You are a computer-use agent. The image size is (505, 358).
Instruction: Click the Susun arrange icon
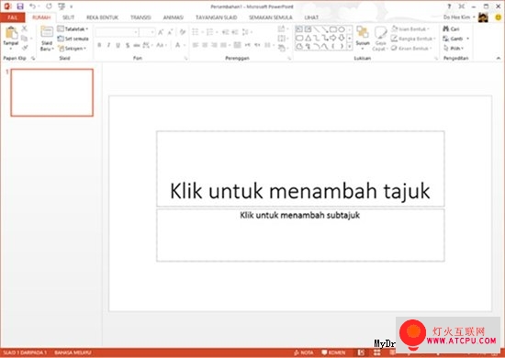[x=363, y=32]
